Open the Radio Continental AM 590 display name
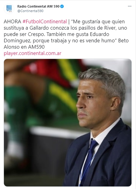Image resolution: width=136 pixels, height=194 pixels. tap(38, 6)
